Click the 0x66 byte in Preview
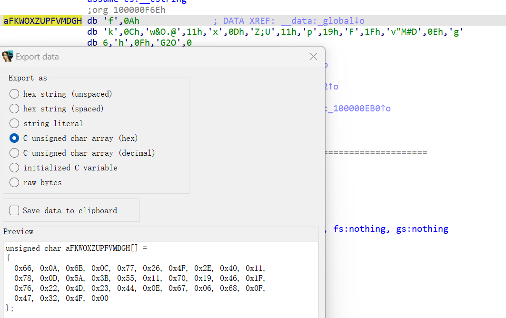 (22, 268)
